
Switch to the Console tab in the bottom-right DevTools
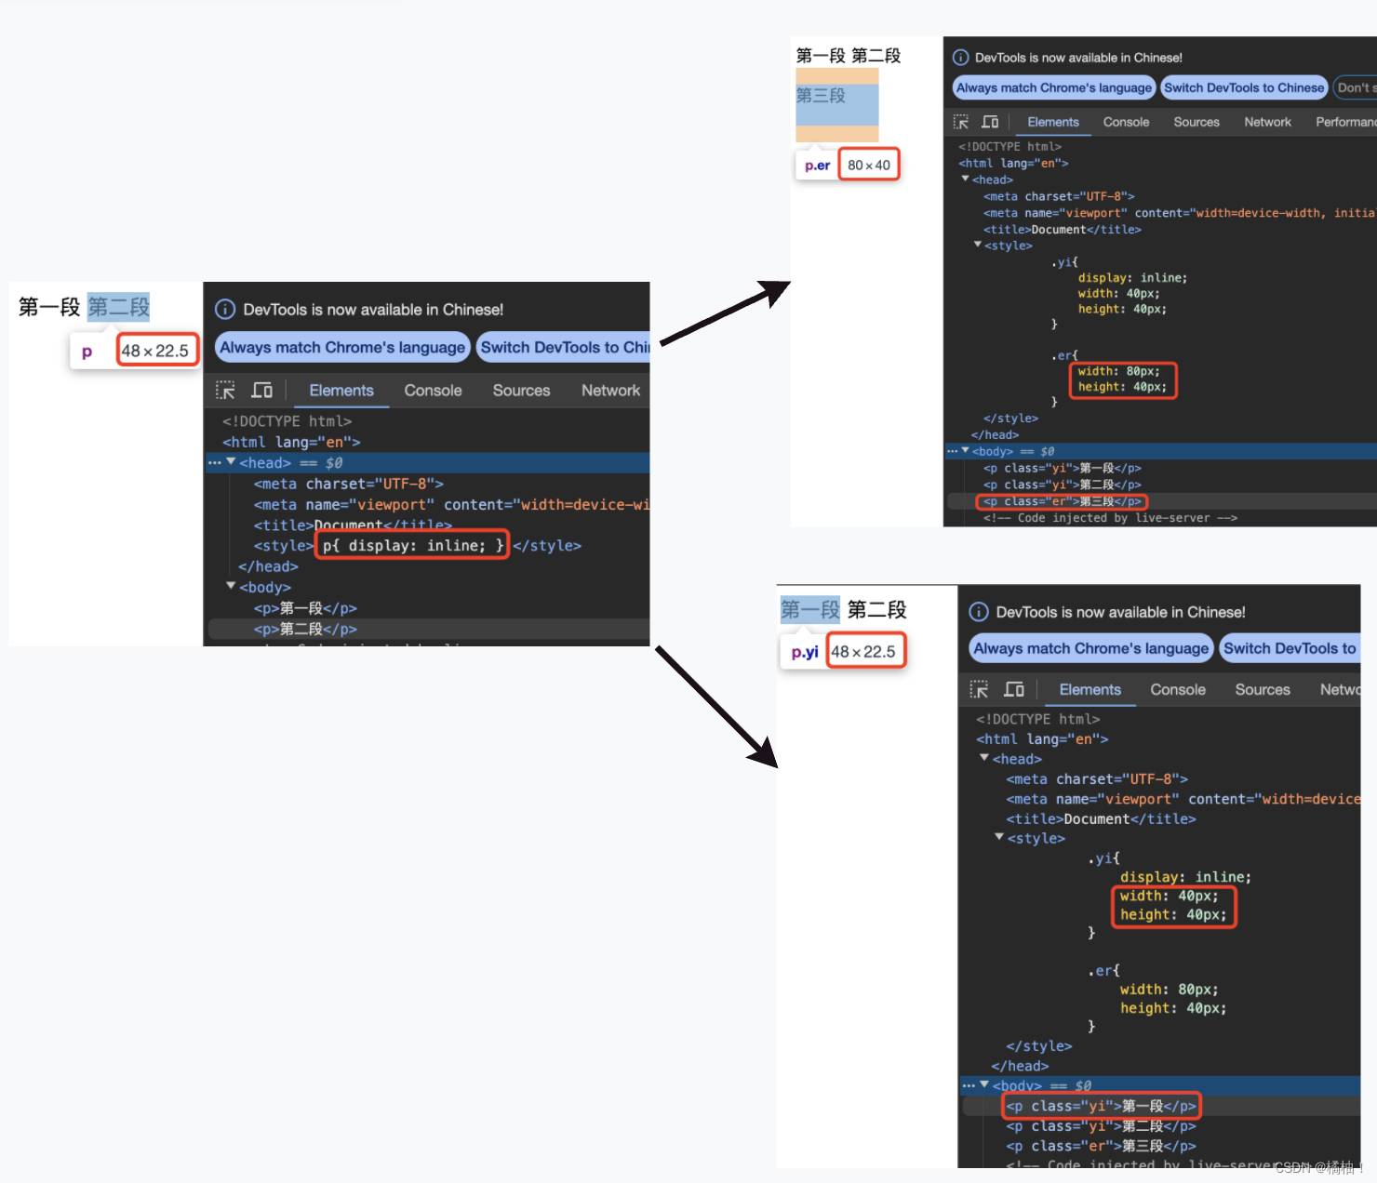(1178, 689)
